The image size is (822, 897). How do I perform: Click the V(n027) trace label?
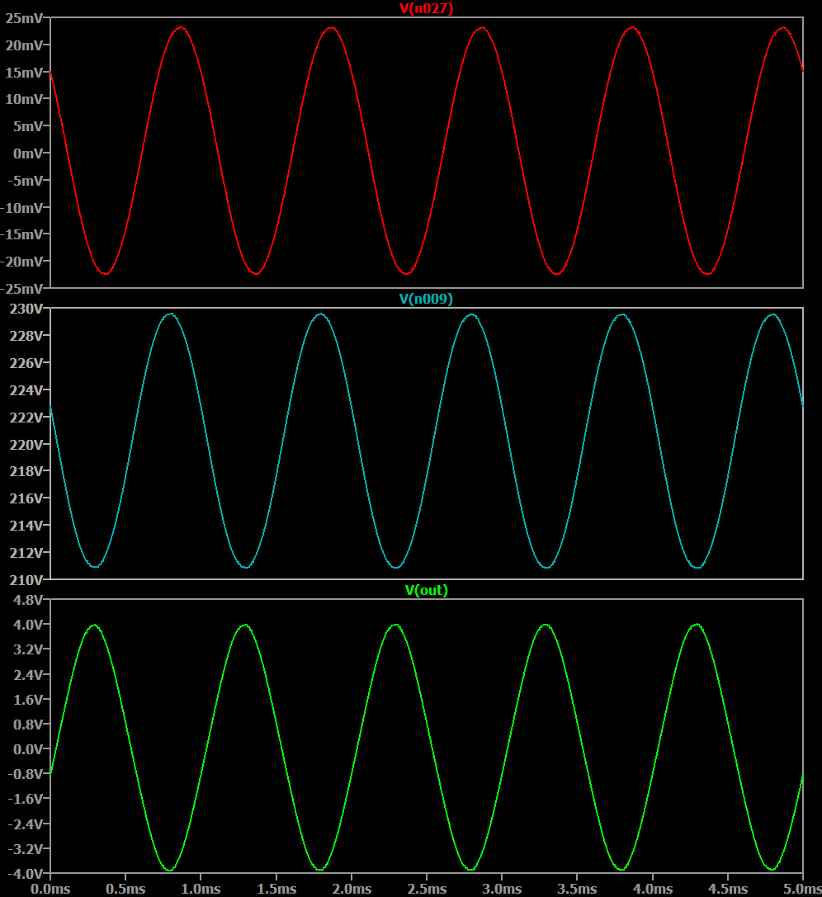coord(426,8)
